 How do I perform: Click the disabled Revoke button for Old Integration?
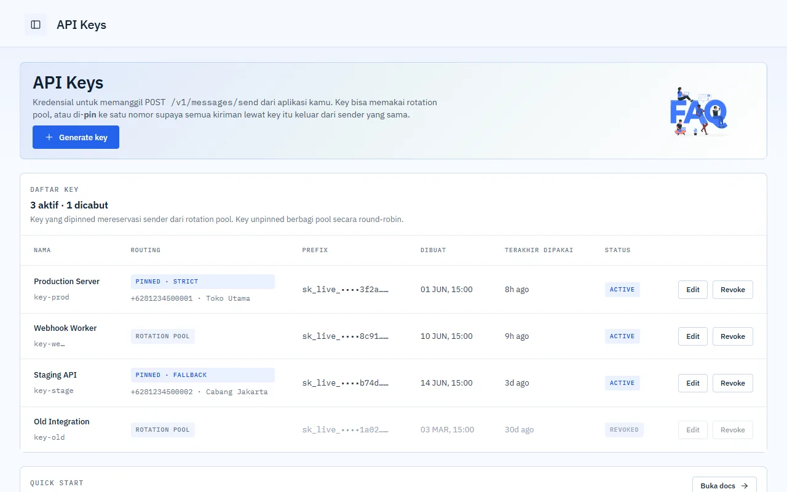(733, 430)
